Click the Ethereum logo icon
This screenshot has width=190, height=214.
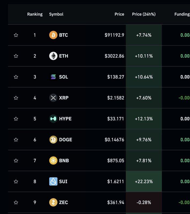point(53,56)
